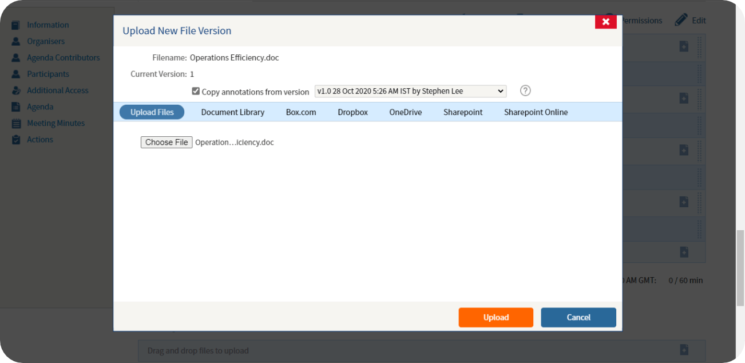Click the Information sidebar icon
Viewport: 745px width, 363px height.
16,25
